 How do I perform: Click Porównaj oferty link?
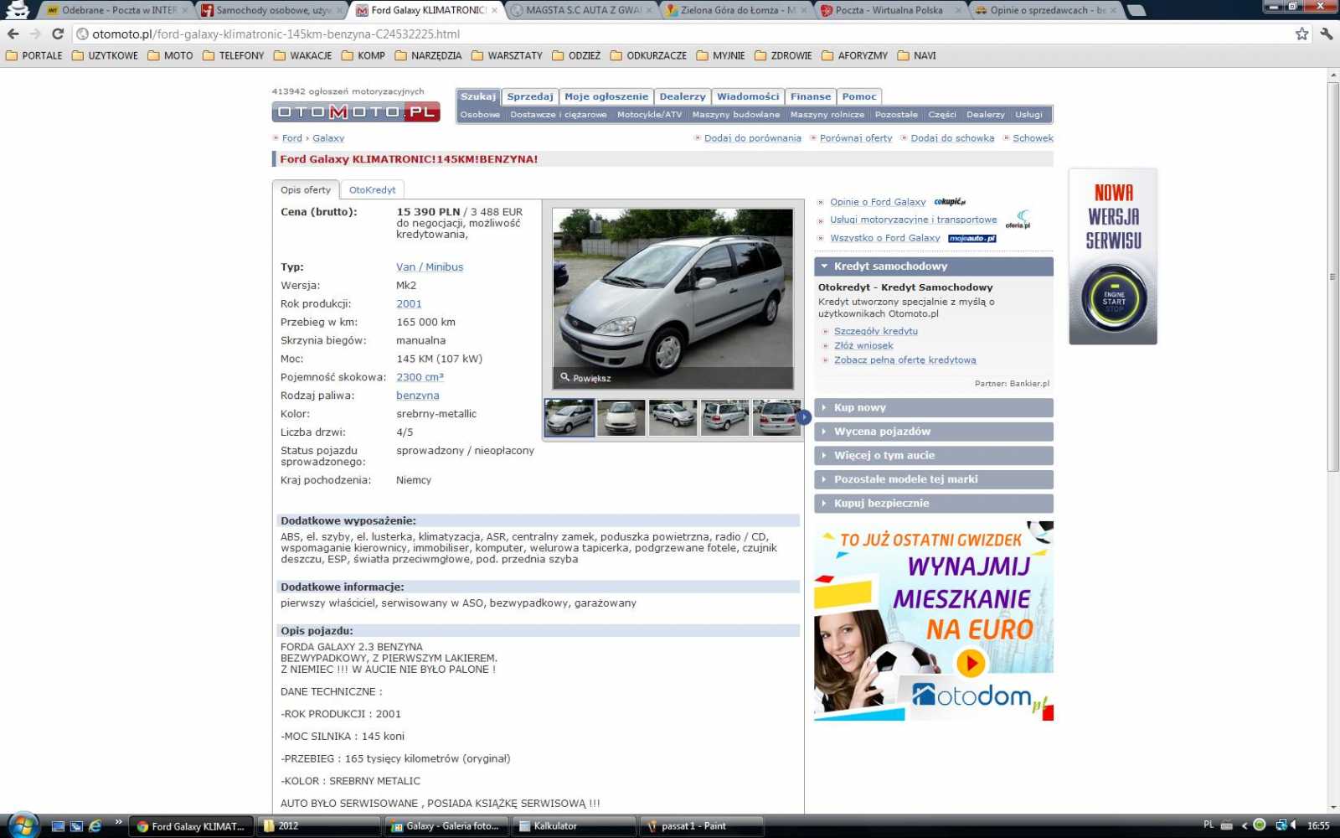(x=856, y=138)
